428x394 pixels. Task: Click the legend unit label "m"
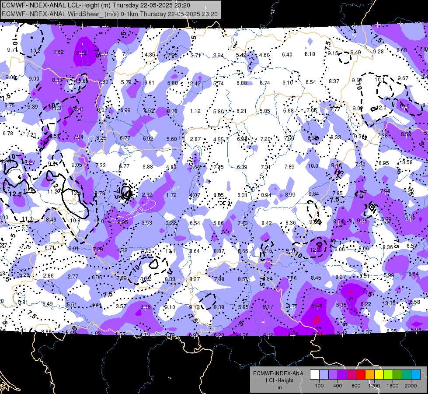[x=279, y=387]
